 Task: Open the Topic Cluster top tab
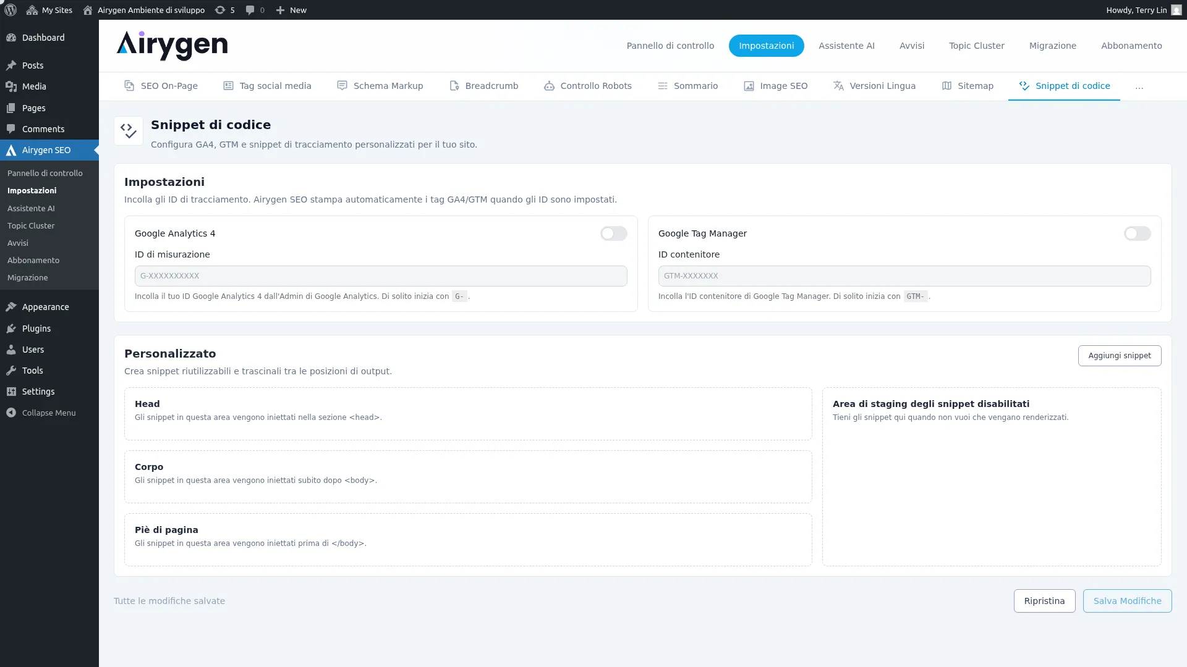(976, 46)
